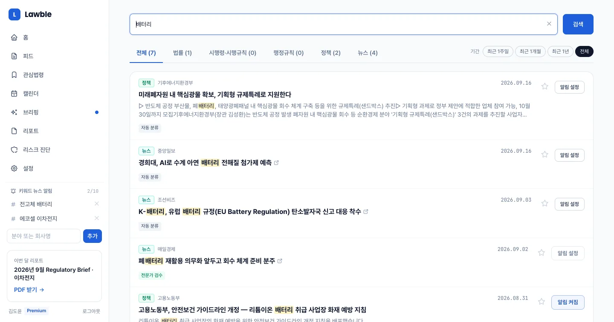Switch to 뉴스 (4) tab

click(x=368, y=53)
